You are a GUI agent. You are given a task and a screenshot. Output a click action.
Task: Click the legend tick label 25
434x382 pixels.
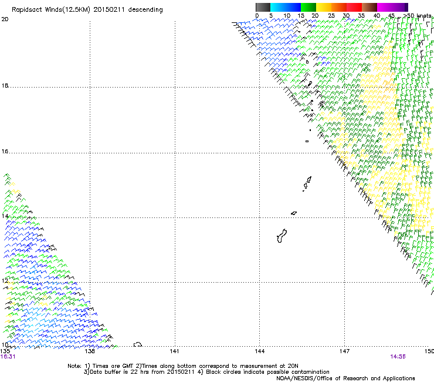tap(331, 16)
